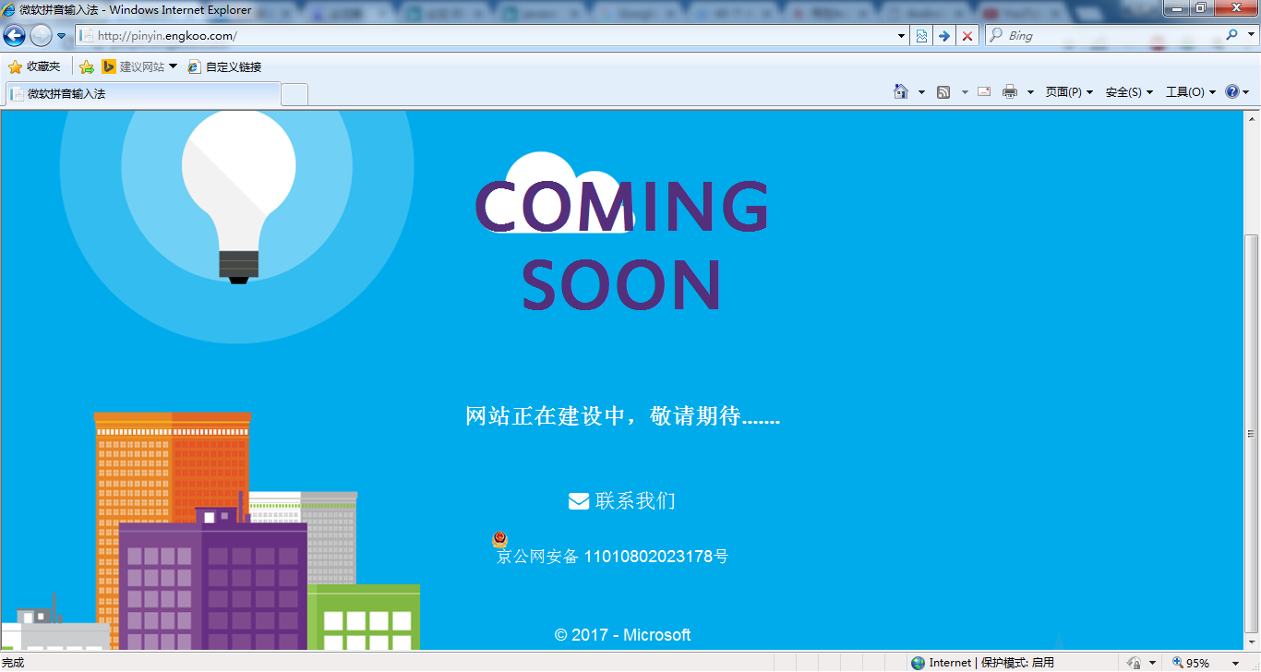Click the '© 2017 - Microsoft' footer text
The image size is (1261, 672).
pyautogui.click(x=623, y=635)
